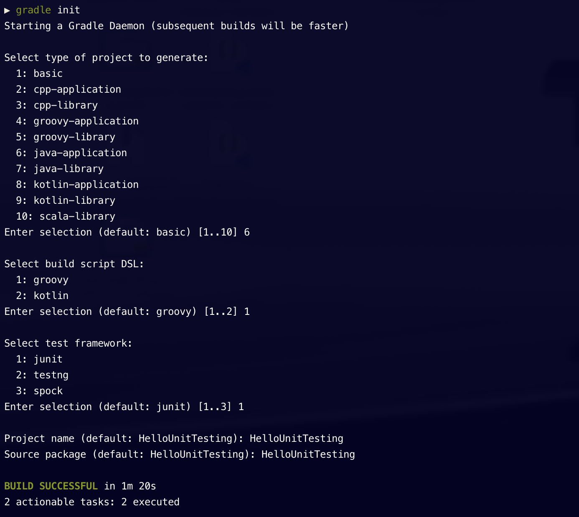
Task: Click the cpp-library list entry
Action: pos(57,105)
